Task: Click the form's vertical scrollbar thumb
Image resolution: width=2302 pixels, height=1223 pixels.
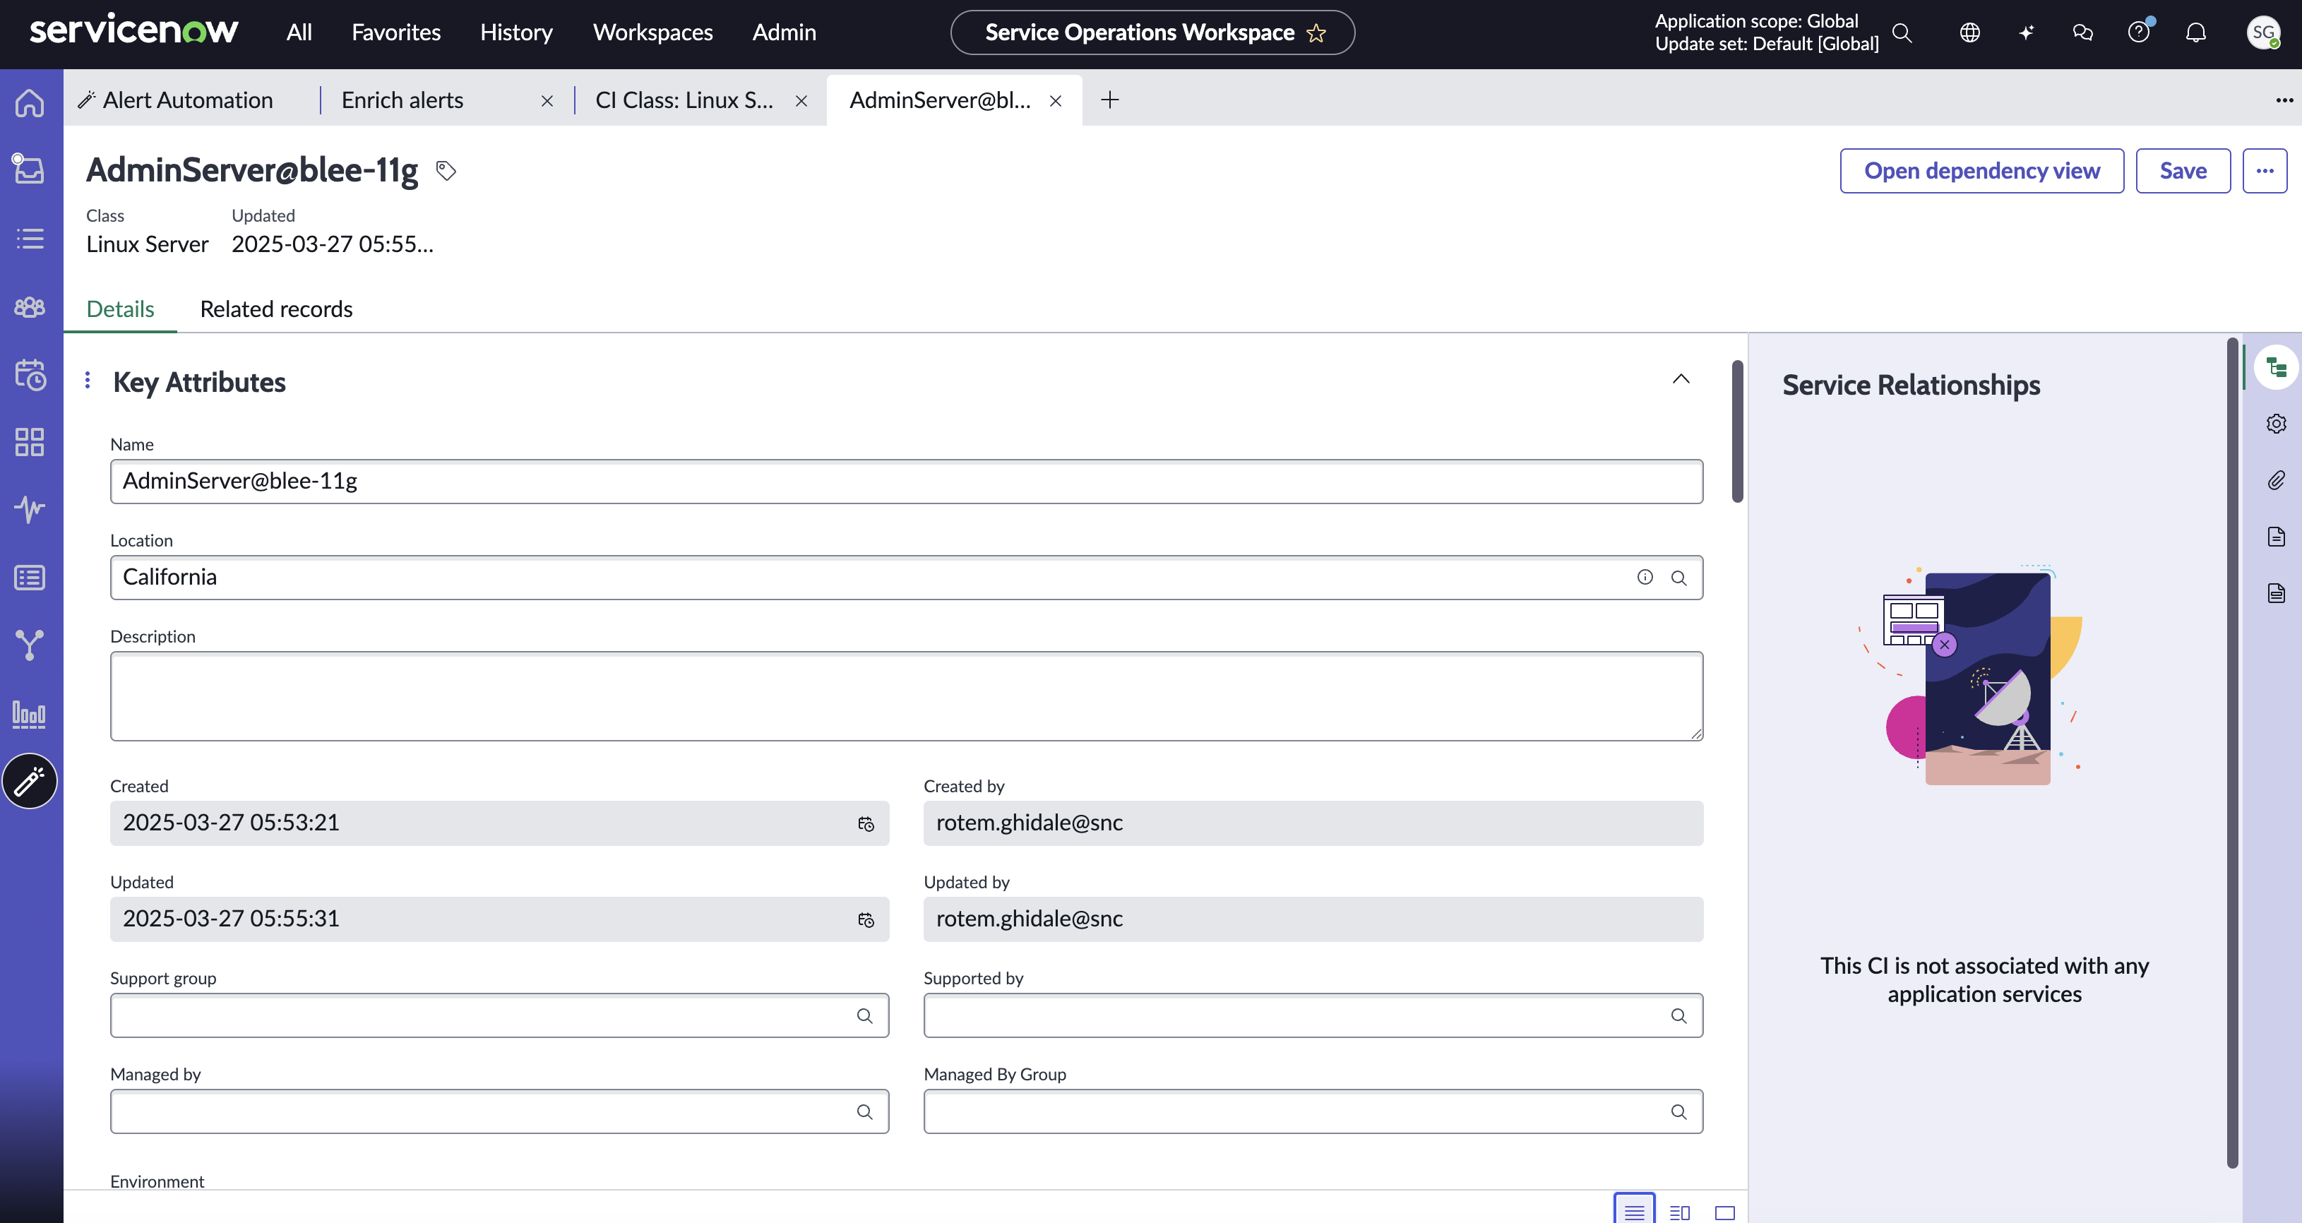Action: (1737, 431)
